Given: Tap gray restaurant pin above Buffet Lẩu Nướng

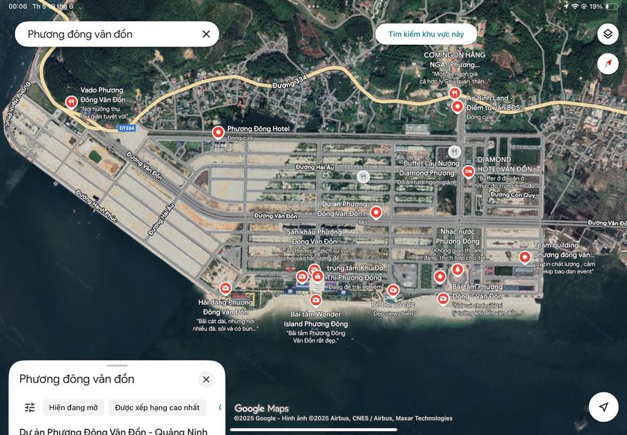Looking at the screenshot, I should point(454,151).
